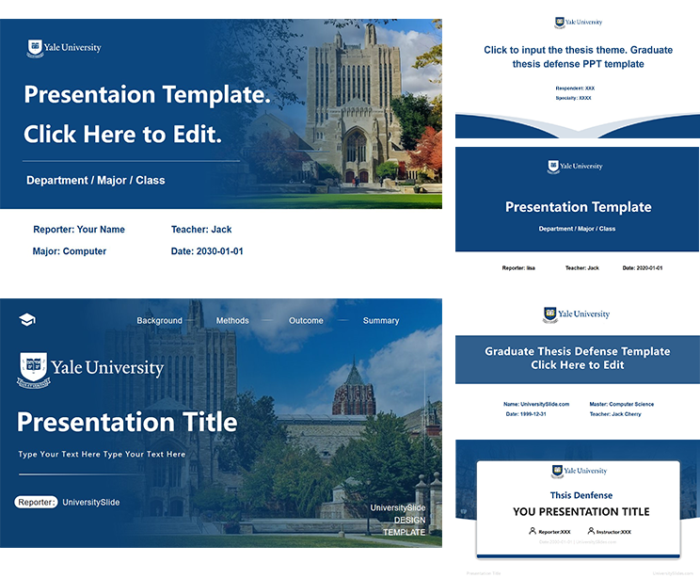Click the Graduate Thesis Defense Template banner

578,359
